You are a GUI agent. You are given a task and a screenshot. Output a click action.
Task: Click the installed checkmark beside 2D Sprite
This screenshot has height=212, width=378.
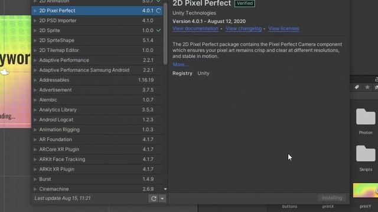click(158, 30)
